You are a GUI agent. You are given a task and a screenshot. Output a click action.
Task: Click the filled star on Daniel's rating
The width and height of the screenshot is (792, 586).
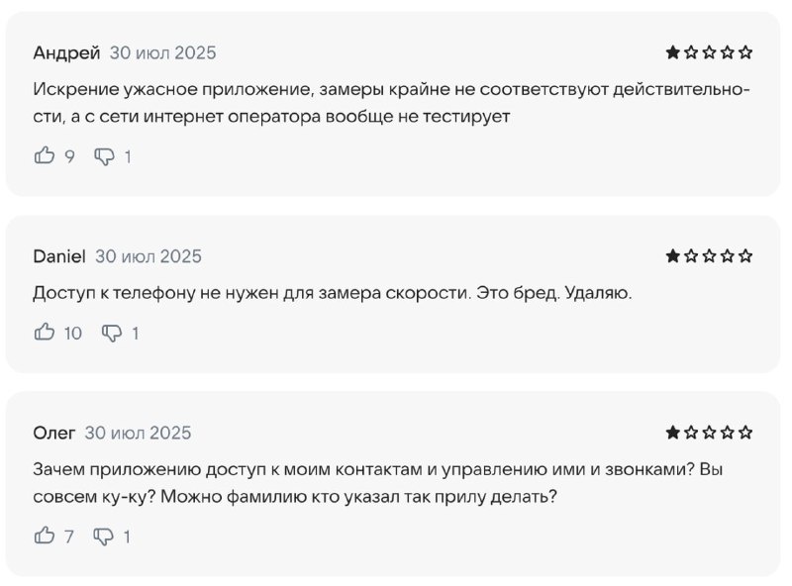(x=675, y=255)
